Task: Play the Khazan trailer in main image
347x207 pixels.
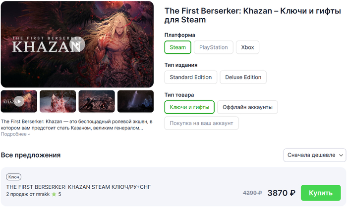Action: click(77, 44)
